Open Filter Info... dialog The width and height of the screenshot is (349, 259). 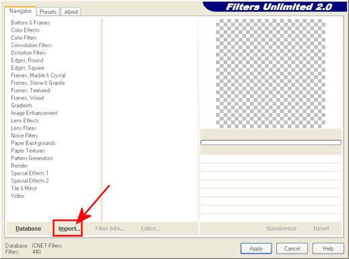[110, 229]
